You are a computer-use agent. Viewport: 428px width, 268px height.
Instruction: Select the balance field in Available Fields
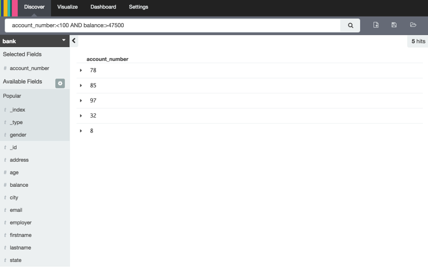[x=19, y=185]
